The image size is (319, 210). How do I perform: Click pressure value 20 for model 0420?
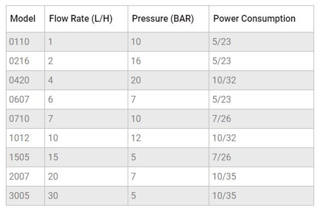click(136, 80)
